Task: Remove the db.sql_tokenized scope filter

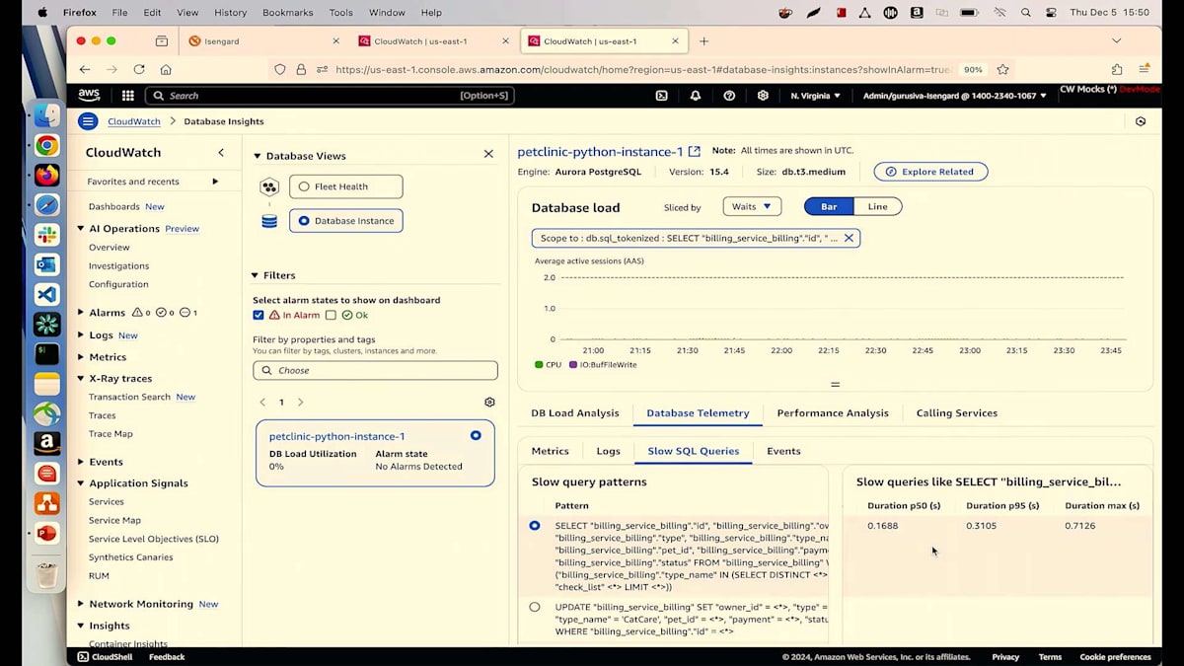Action: click(849, 238)
